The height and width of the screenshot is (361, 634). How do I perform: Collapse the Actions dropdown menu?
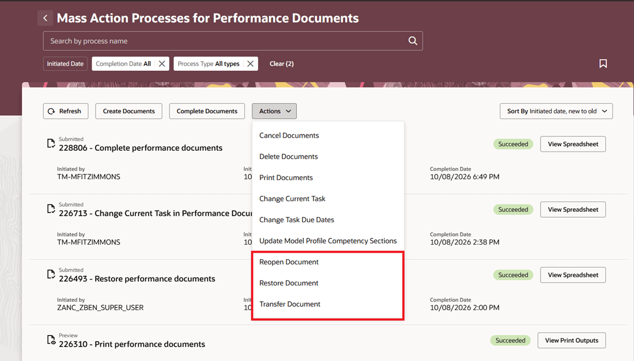click(274, 111)
